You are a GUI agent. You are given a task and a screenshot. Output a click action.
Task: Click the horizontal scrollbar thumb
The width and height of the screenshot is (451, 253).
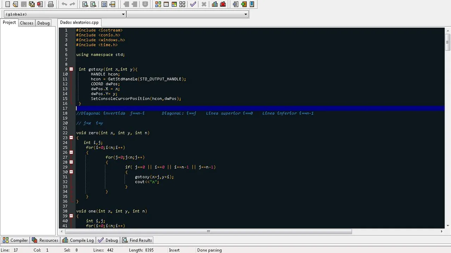point(208,232)
